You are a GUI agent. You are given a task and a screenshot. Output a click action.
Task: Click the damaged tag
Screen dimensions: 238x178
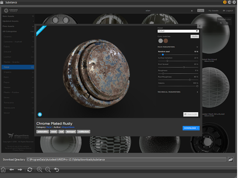(71, 132)
